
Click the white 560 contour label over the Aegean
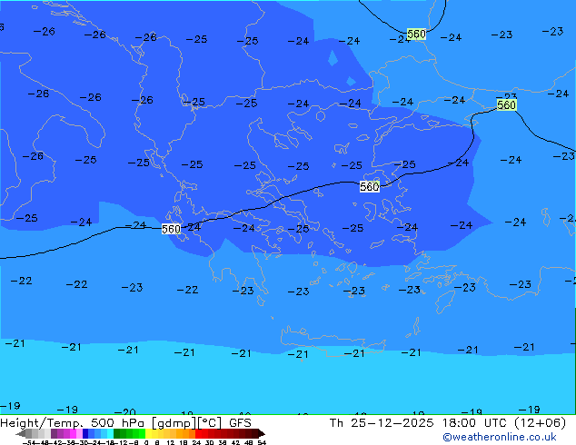369,186
